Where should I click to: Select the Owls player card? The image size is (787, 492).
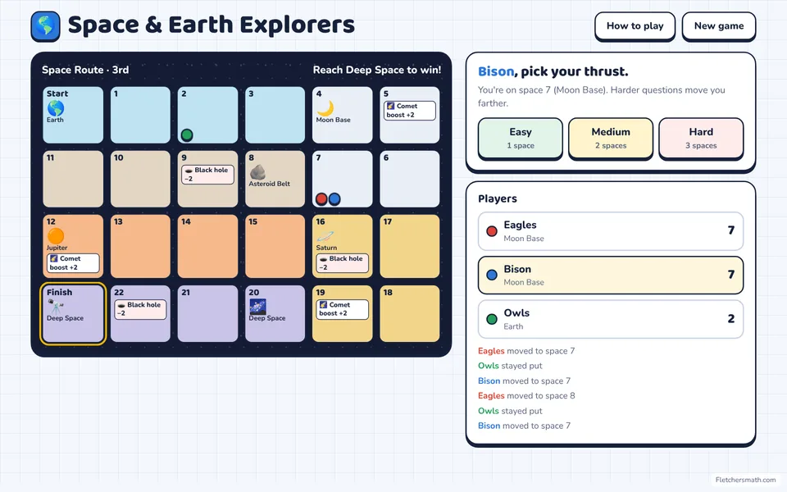pos(611,319)
